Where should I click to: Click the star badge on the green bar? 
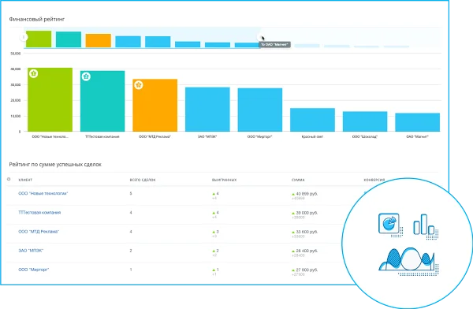33,73
